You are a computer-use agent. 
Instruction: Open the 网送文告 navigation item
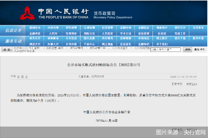[35, 44]
